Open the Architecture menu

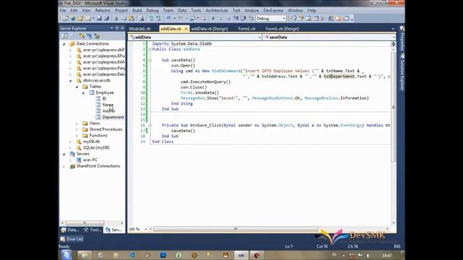(x=217, y=10)
